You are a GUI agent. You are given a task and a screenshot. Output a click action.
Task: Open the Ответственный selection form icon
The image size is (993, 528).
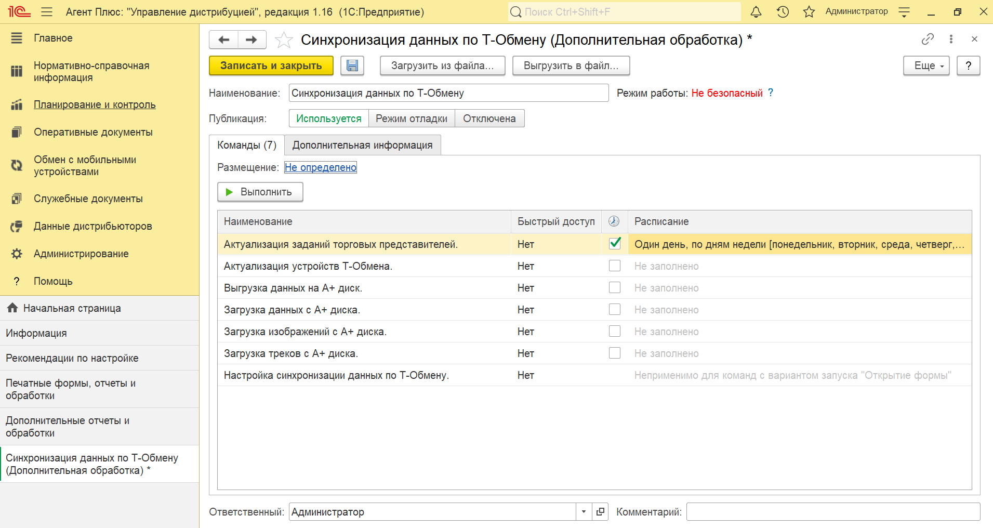coord(600,512)
